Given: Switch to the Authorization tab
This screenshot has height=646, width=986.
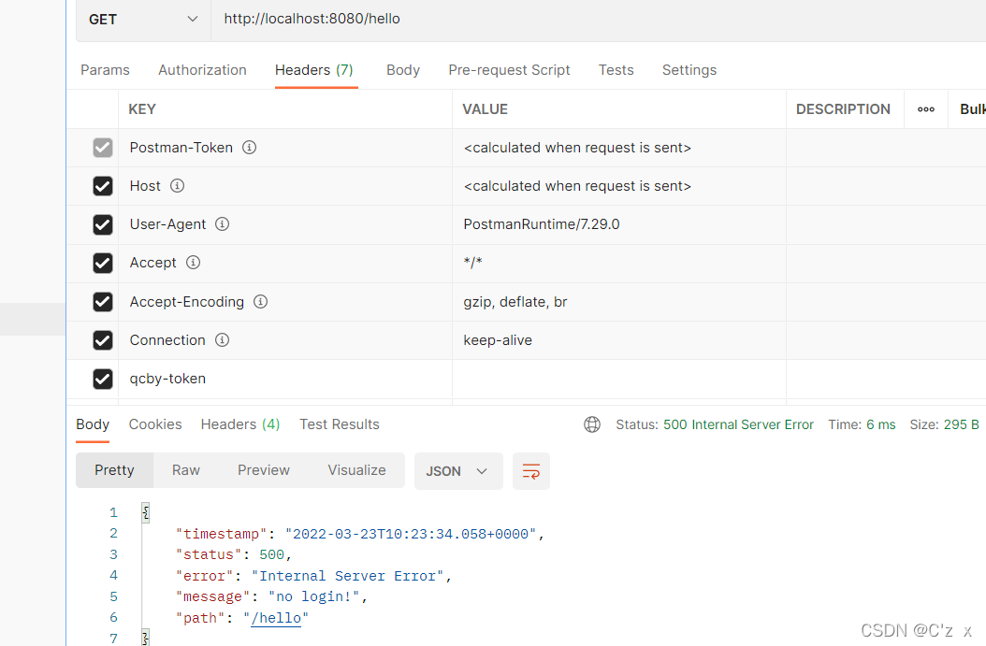Looking at the screenshot, I should point(202,70).
